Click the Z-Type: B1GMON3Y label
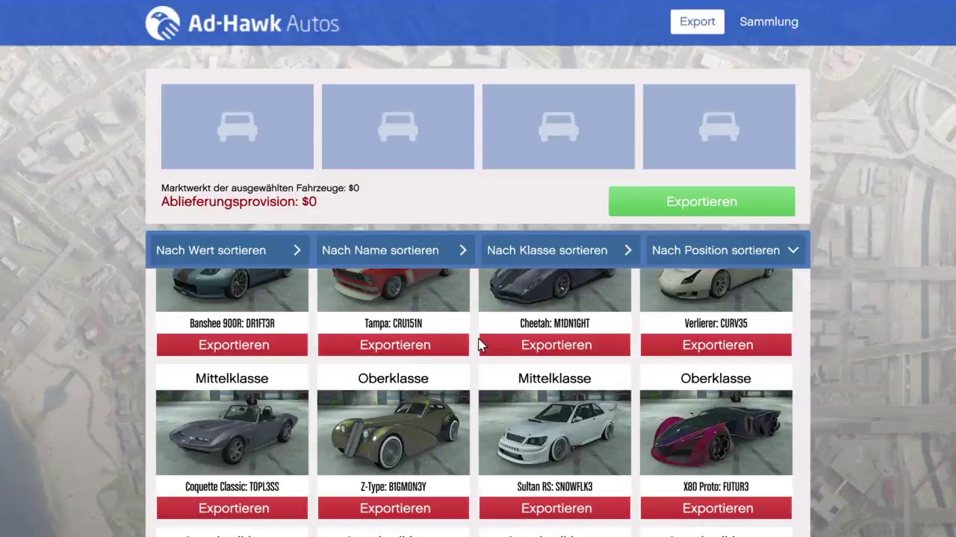 (394, 487)
